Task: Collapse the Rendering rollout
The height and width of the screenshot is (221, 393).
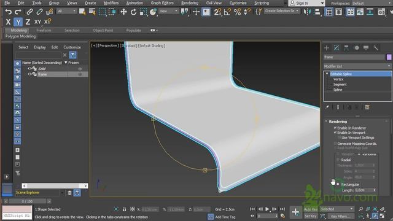Action: (x=326, y=122)
